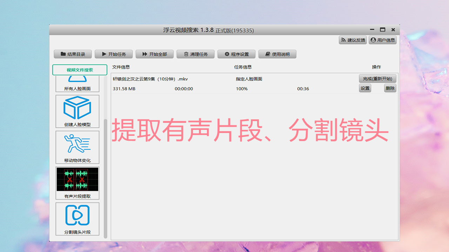Send feedback via 建议反馈
Viewport: 449px width, 252px height.
pos(353,40)
